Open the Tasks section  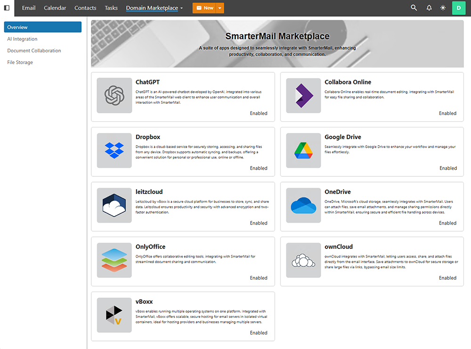(111, 8)
